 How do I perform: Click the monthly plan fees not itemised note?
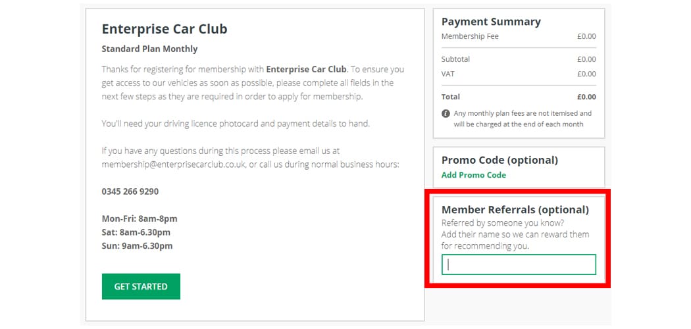523,119
